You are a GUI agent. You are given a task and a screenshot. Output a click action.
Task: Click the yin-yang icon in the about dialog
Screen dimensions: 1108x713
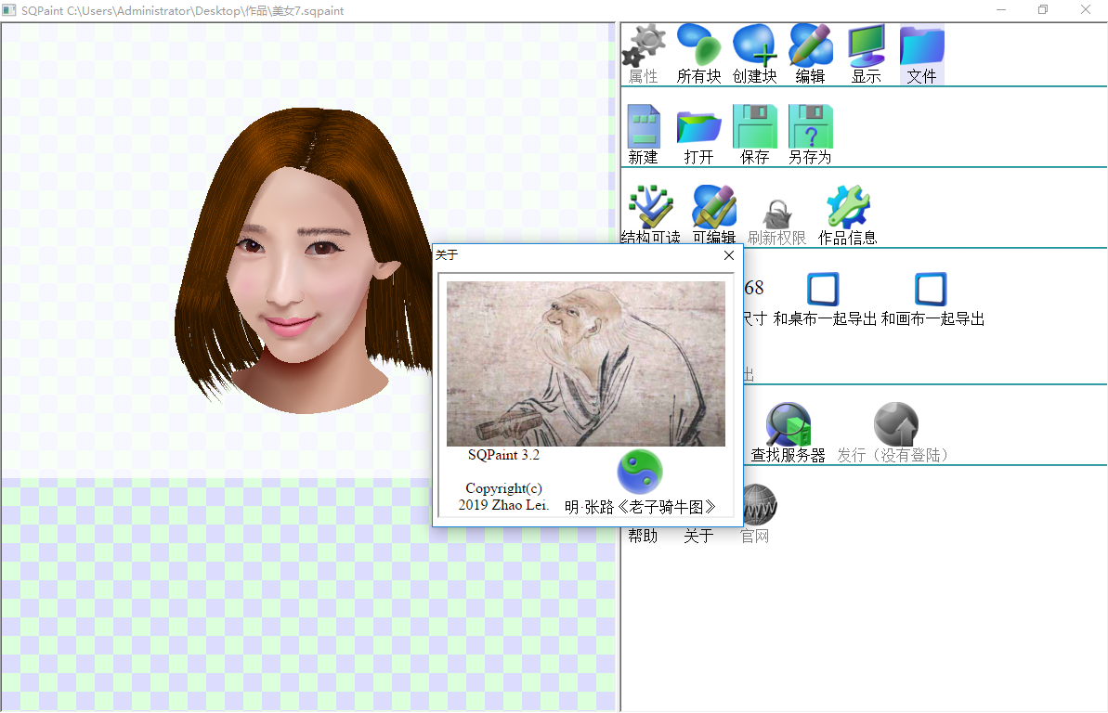640,472
